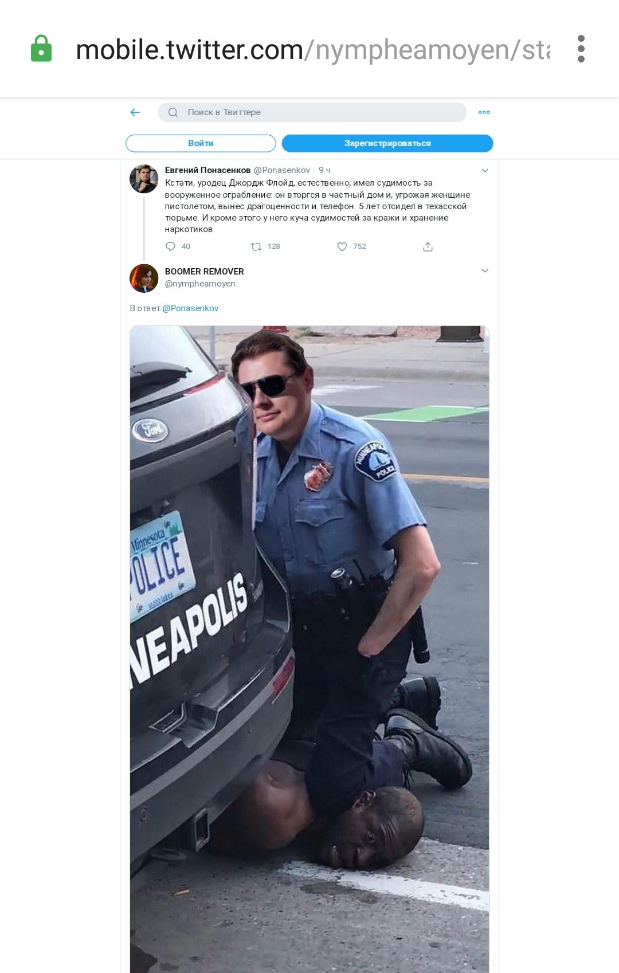The image size is (619, 973).
Task: Open the @nympheamoyen handle
Action: 200,284
